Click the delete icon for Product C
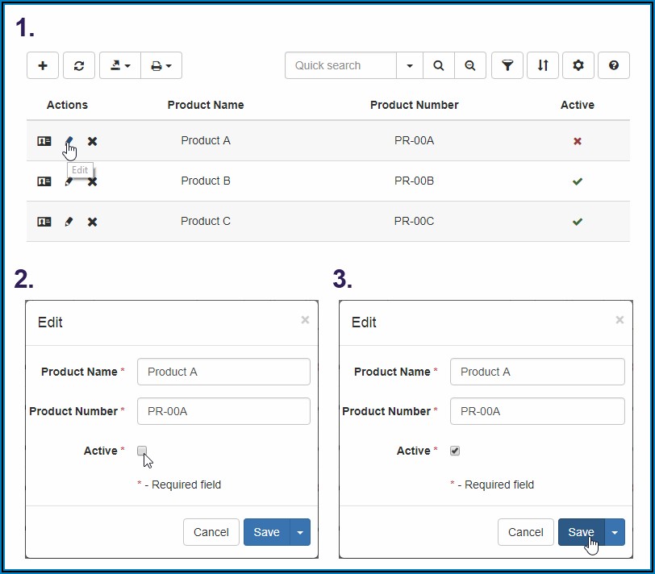655x574 pixels. click(x=92, y=222)
